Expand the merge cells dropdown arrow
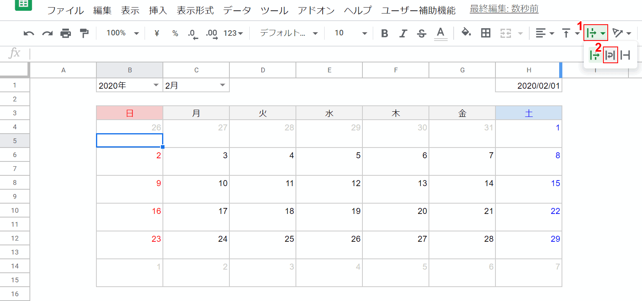The image size is (642, 301). click(520, 33)
